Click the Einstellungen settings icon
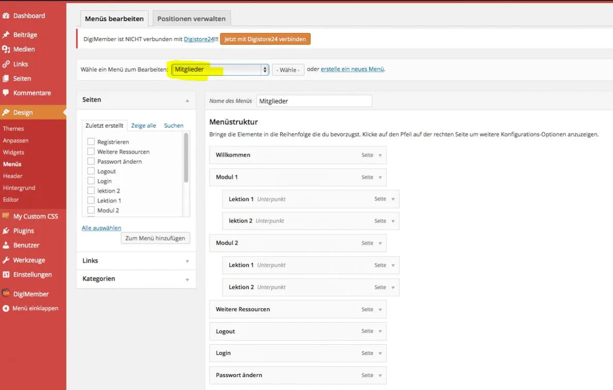Screen dimensions: 613x390 tap(6, 275)
